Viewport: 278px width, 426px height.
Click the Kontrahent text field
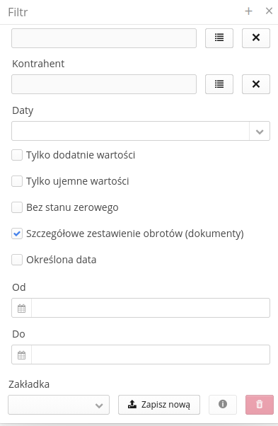pos(104,84)
